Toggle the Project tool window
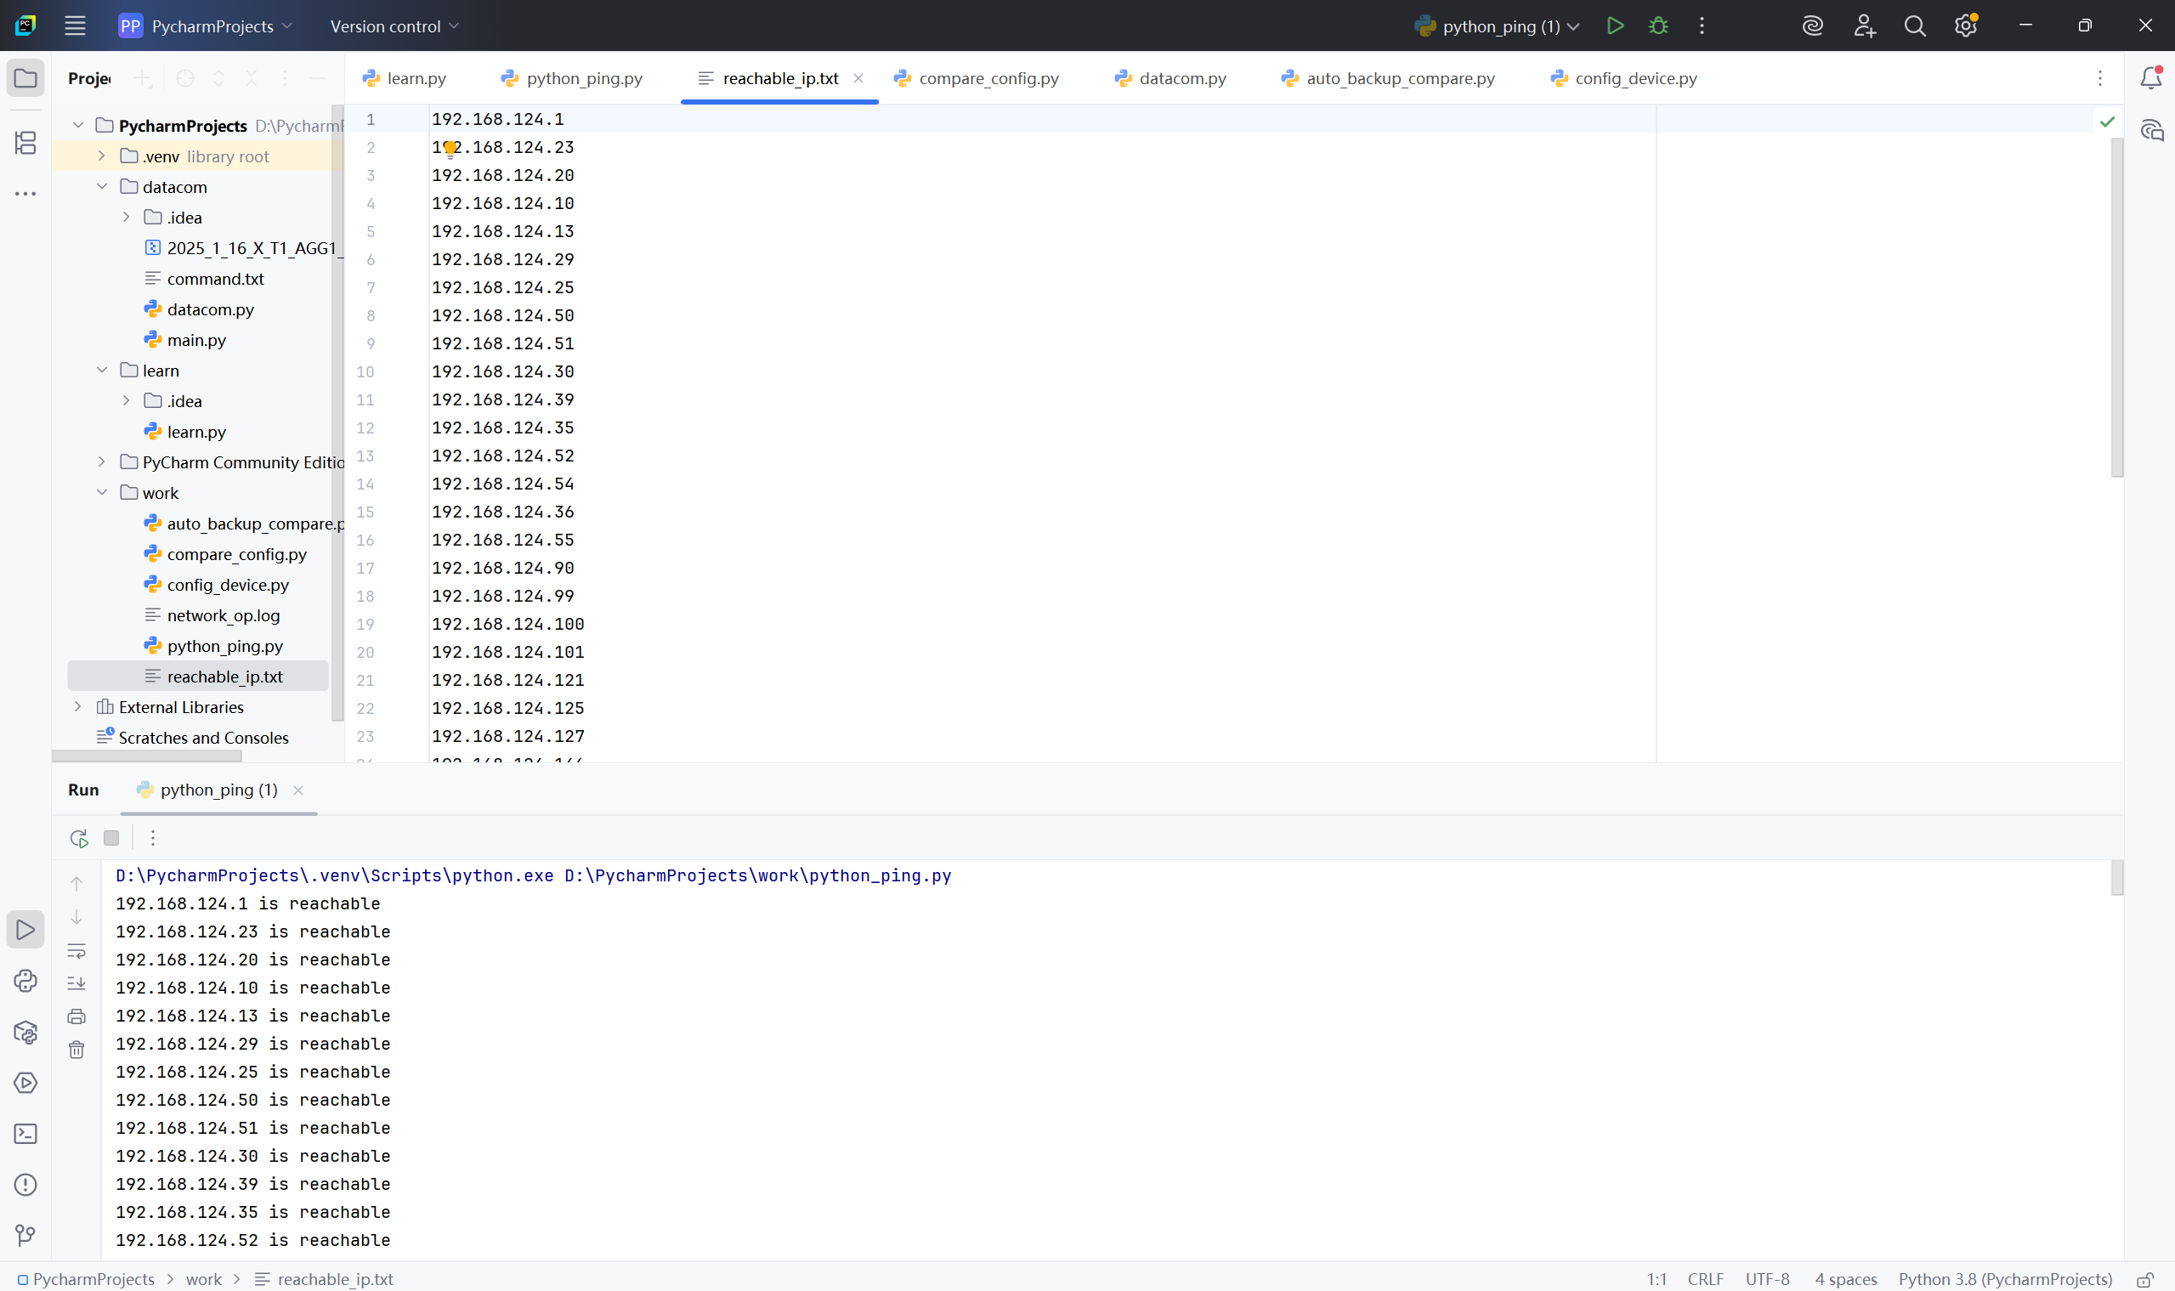2175x1291 pixels. [x=25, y=78]
